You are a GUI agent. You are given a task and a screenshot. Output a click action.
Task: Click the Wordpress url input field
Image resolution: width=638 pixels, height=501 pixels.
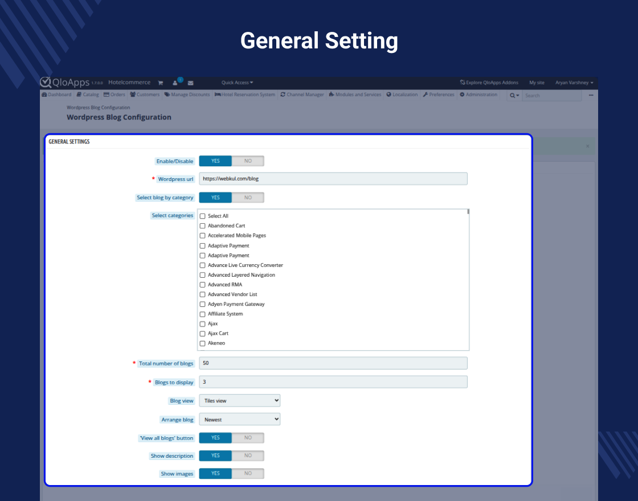pyautogui.click(x=333, y=179)
